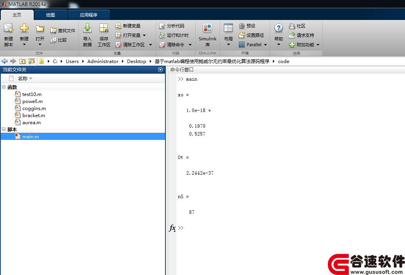
Task: Click the Open Variable (打开变量) icon
Action: (118, 35)
